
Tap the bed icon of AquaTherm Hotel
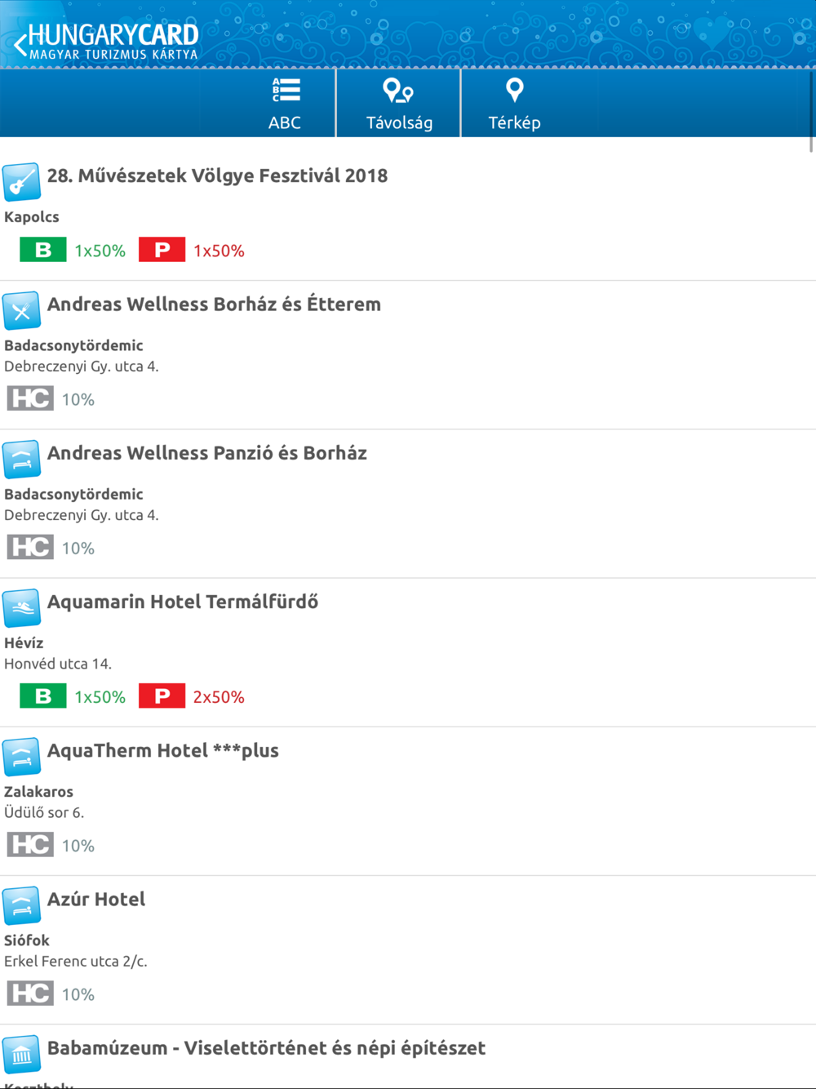pos(21,756)
